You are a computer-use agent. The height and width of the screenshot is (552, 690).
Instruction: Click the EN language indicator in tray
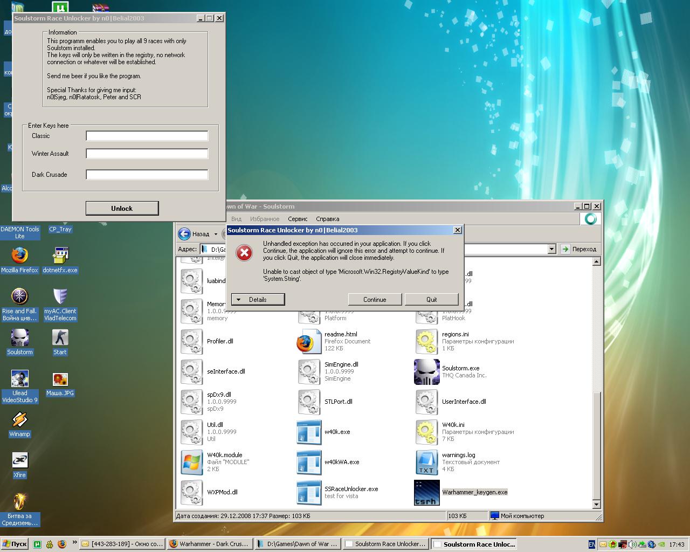pyautogui.click(x=592, y=544)
